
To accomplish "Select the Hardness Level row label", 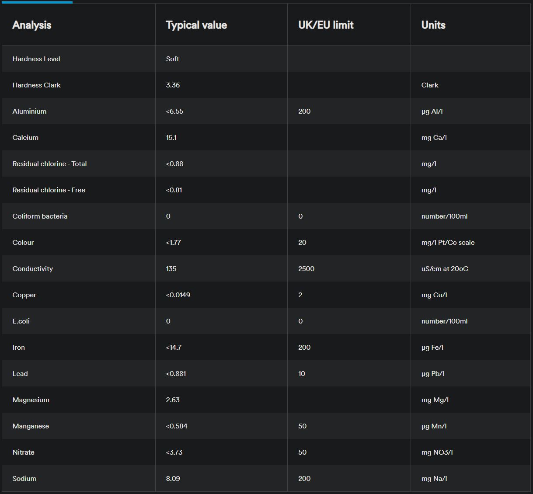I will 36,59.
